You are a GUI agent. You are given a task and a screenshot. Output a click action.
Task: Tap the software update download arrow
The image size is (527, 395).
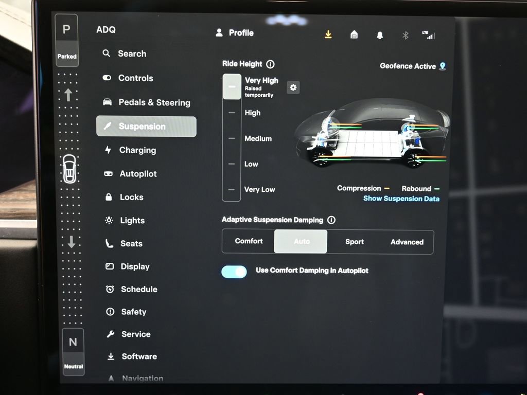click(x=328, y=34)
